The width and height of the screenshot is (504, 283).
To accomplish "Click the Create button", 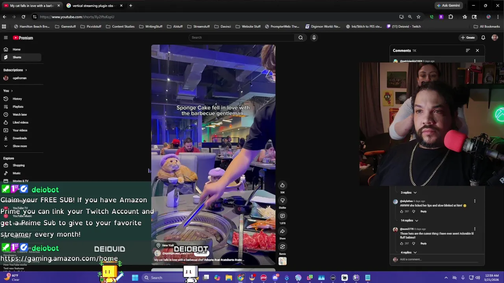I will coord(468,38).
